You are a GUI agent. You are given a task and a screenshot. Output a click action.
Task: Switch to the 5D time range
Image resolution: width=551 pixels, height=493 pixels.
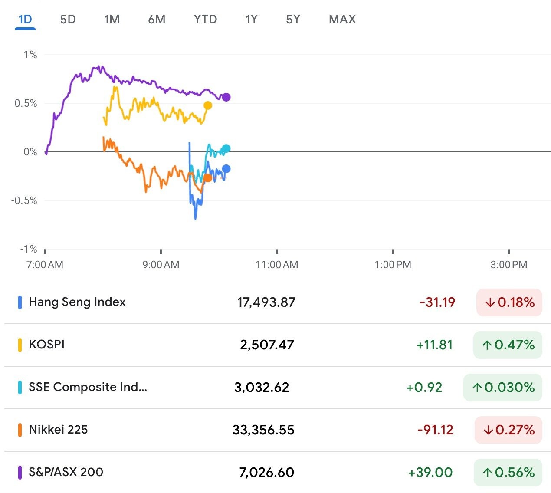point(68,20)
